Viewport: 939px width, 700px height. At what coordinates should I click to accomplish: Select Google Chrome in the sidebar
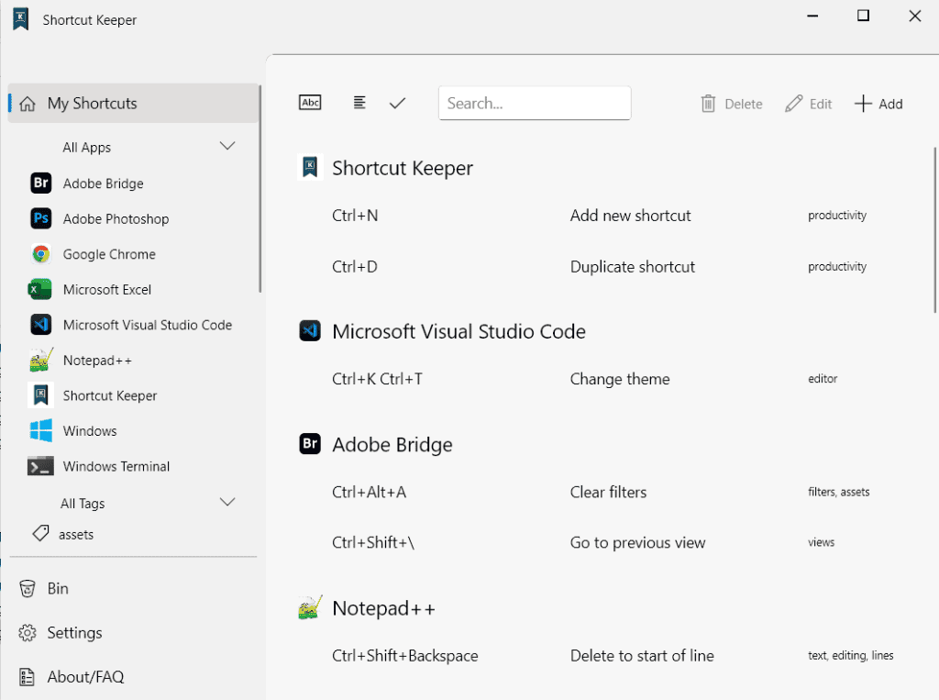(133, 254)
